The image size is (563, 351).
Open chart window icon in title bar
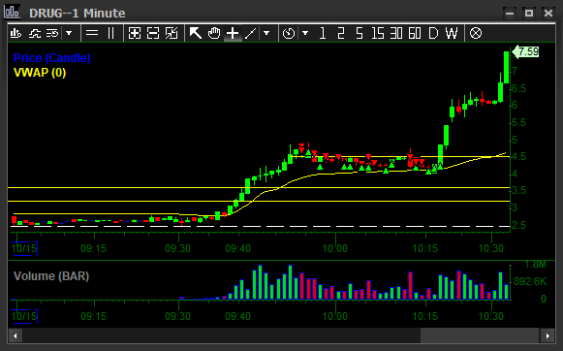click(x=12, y=12)
